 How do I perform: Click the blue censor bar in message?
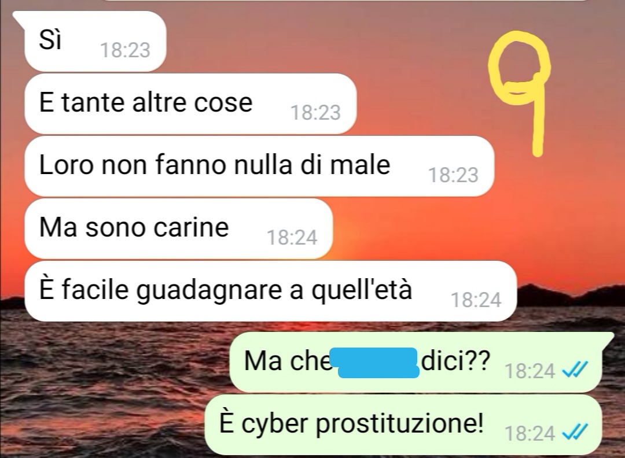click(377, 363)
